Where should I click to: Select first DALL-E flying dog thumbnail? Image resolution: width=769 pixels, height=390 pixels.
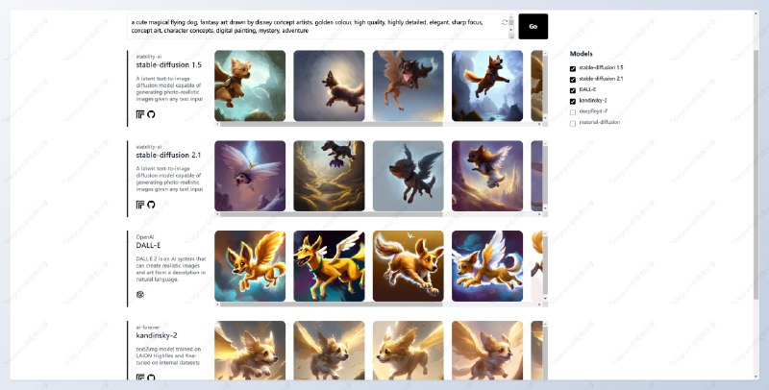coord(250,265)
